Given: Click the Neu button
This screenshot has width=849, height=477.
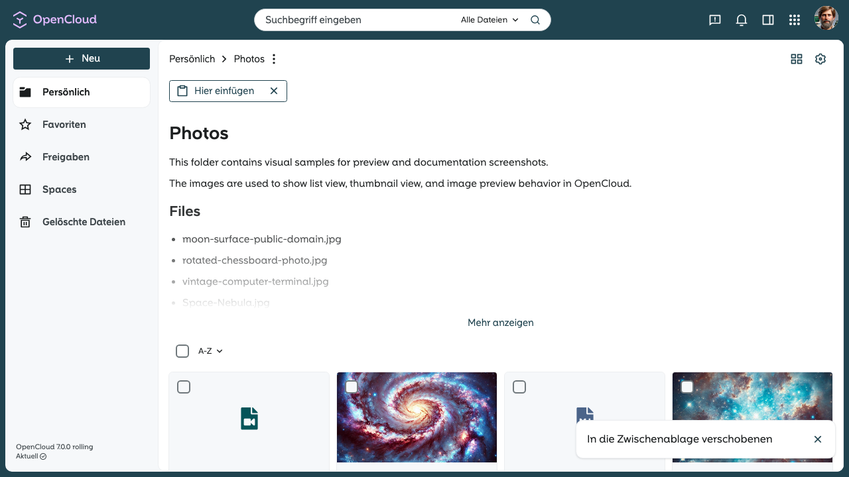Looking at the screenshot, I should 82,58.
